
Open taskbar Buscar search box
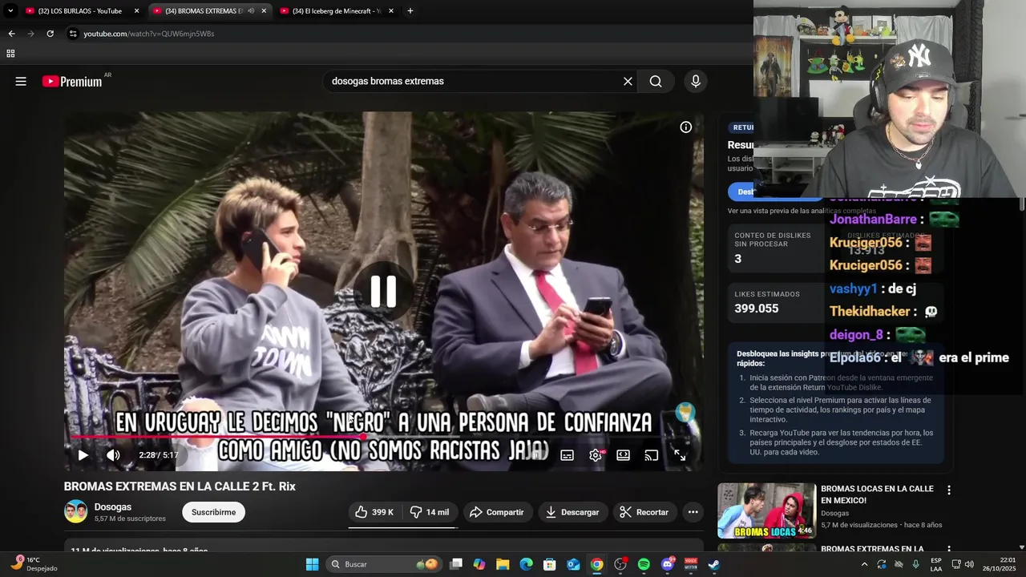[386, 564]
